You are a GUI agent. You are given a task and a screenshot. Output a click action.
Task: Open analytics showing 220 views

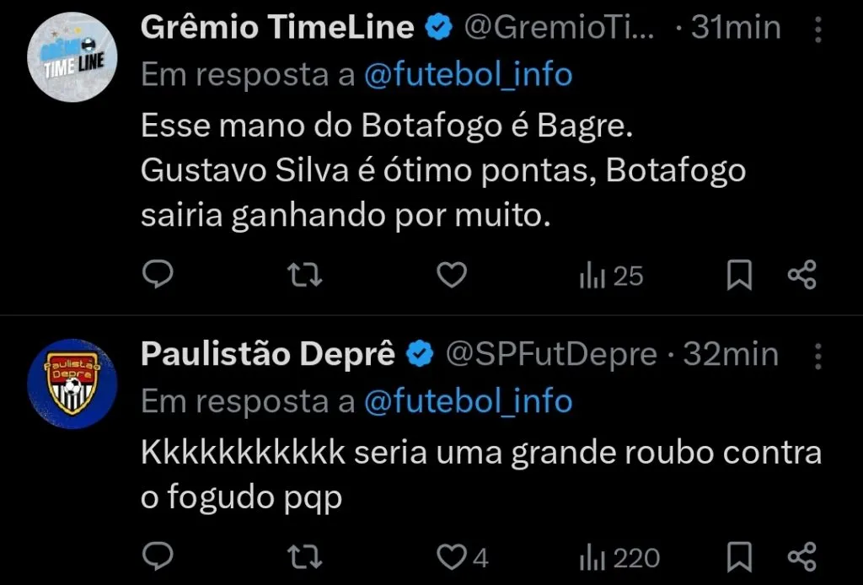(x=615, y=556)
